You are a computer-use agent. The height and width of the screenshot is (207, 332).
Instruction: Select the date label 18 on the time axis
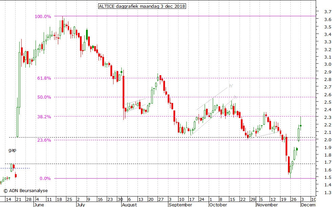pos(59,200)
